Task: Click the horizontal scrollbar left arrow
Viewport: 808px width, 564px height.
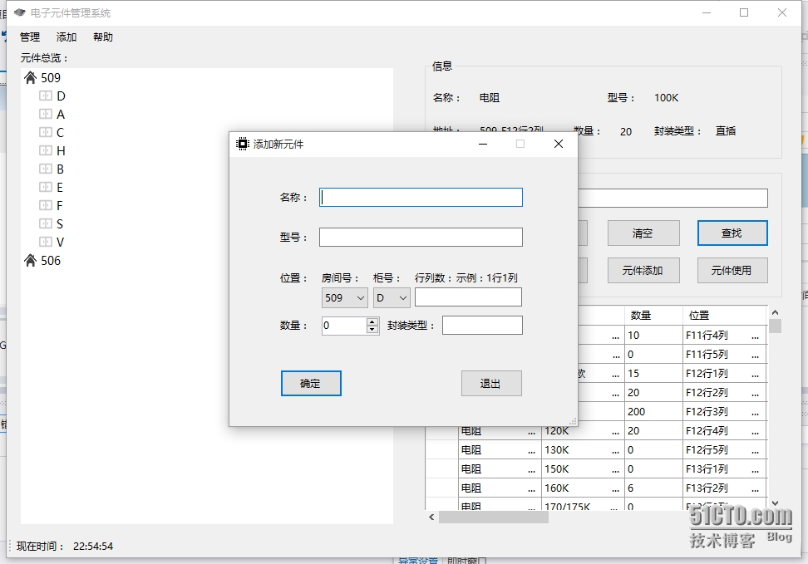Action: (431, 517)
